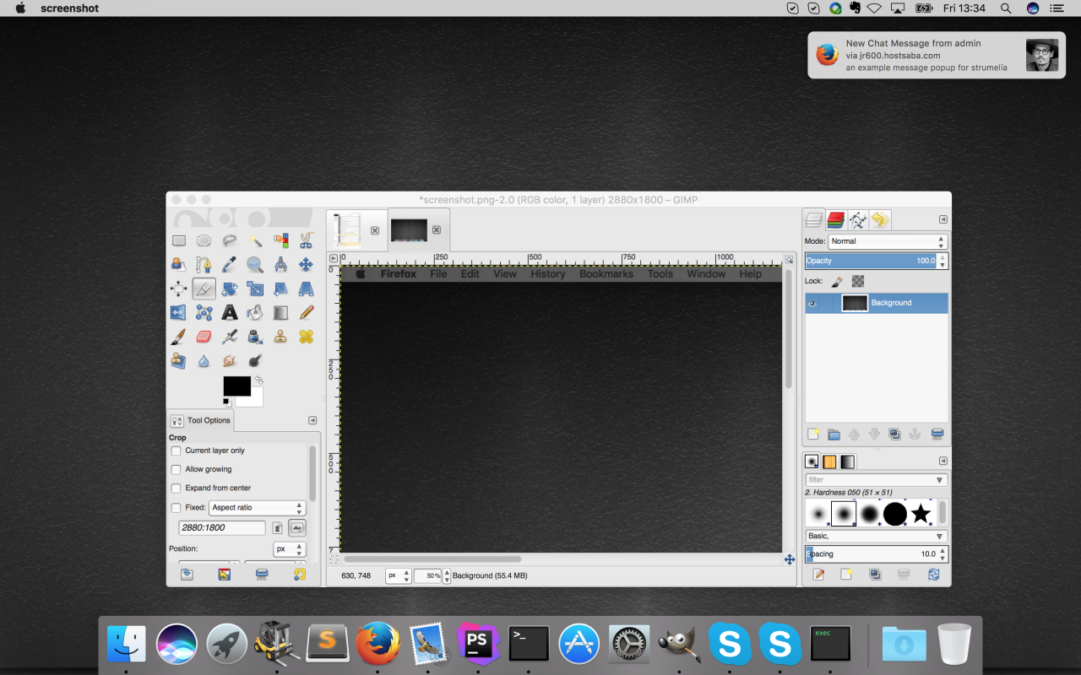Switch to the Undo History tab
This screenshot has width=1081, height=675.
pyautogui.click(x=880, y=220)
